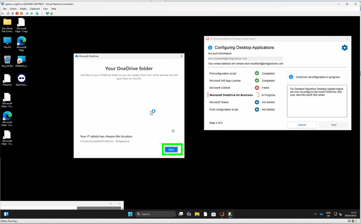Click the small round icon above Next in OneDrive
Viewport: 361px width, 224px height.
point(173,131)
